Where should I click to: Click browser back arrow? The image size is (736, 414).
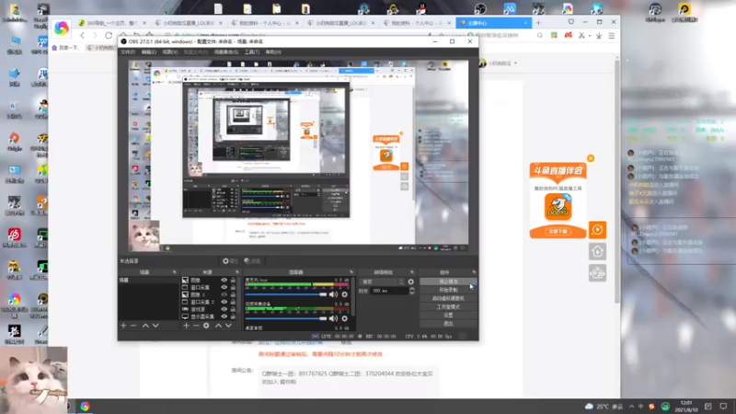point(83,35)
